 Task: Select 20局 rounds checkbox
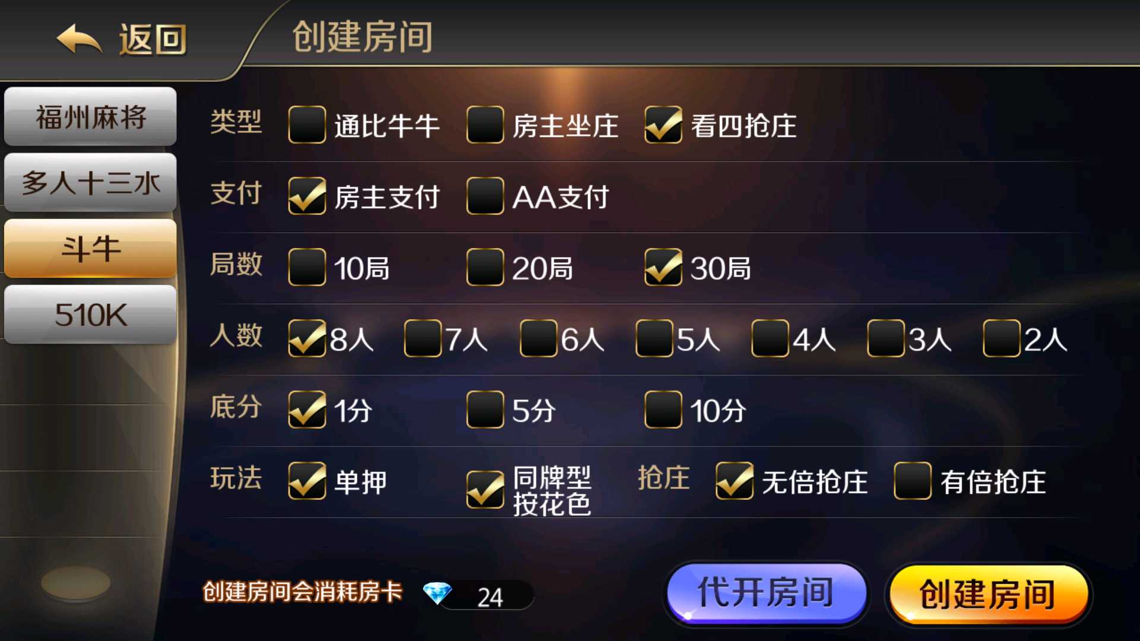coord(485,267)
